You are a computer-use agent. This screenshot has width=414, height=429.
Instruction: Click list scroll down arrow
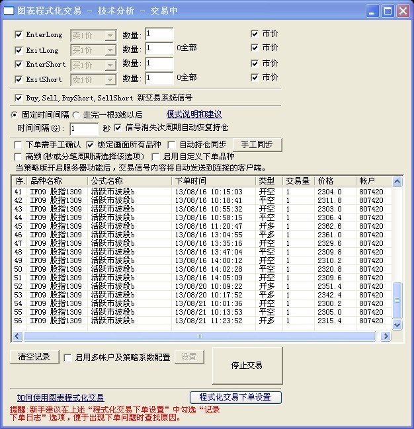tap(397, 325)
